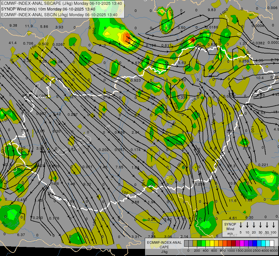Click the 9.38 value on the map
279x256 pixels.
(x=13, y=26)
